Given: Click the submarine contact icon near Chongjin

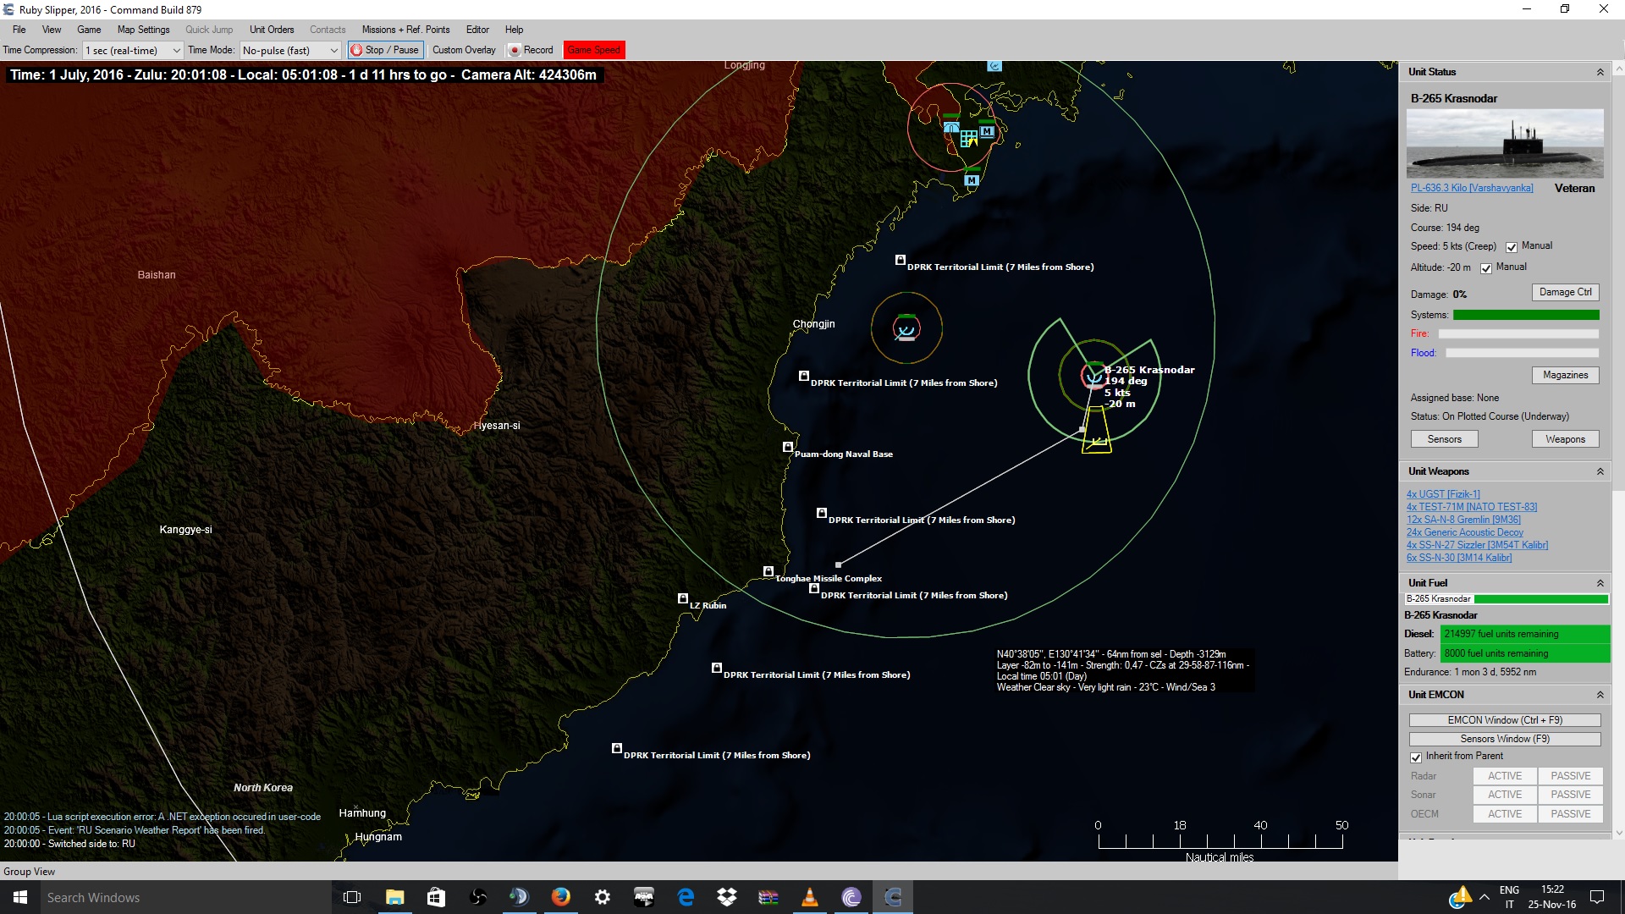Looking at the screenshot, I should click(906, 328).
